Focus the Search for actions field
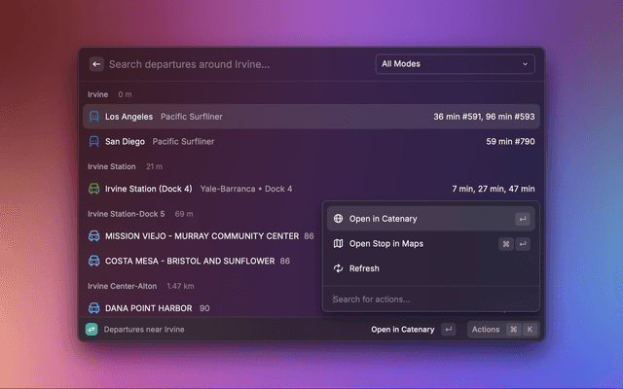Screen dimensions: 623x389 click(x=430, y=299)
